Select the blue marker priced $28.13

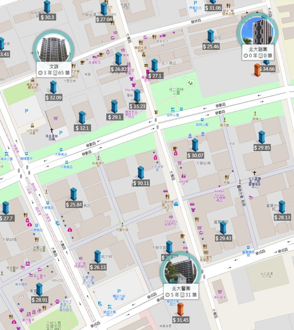coord(282,207)
